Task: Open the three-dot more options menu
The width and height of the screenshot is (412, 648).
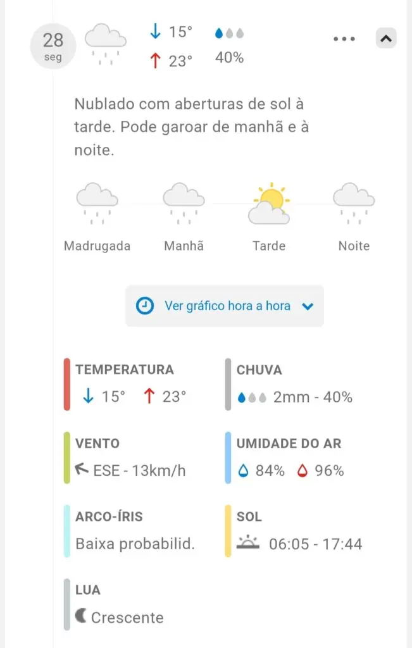Action: [344, 39]
